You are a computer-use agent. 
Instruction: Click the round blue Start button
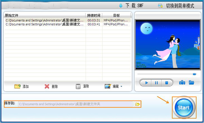tap(184, 107)
